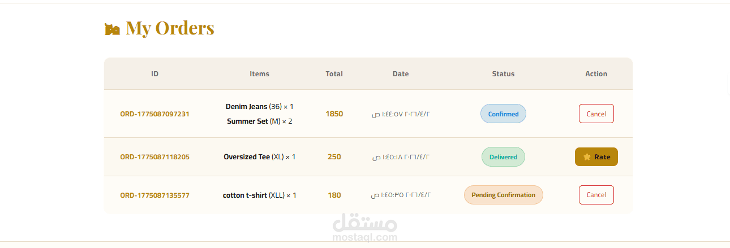Click the Action column header
The width and height of the screenshot is (730, 248).
[x=596, y=73]
